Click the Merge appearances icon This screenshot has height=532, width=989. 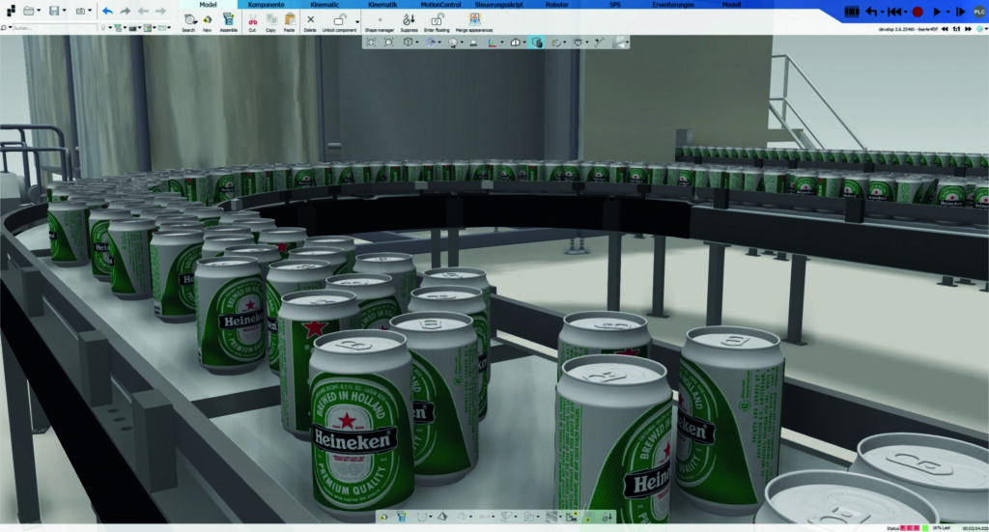click(x=475, y=20)
